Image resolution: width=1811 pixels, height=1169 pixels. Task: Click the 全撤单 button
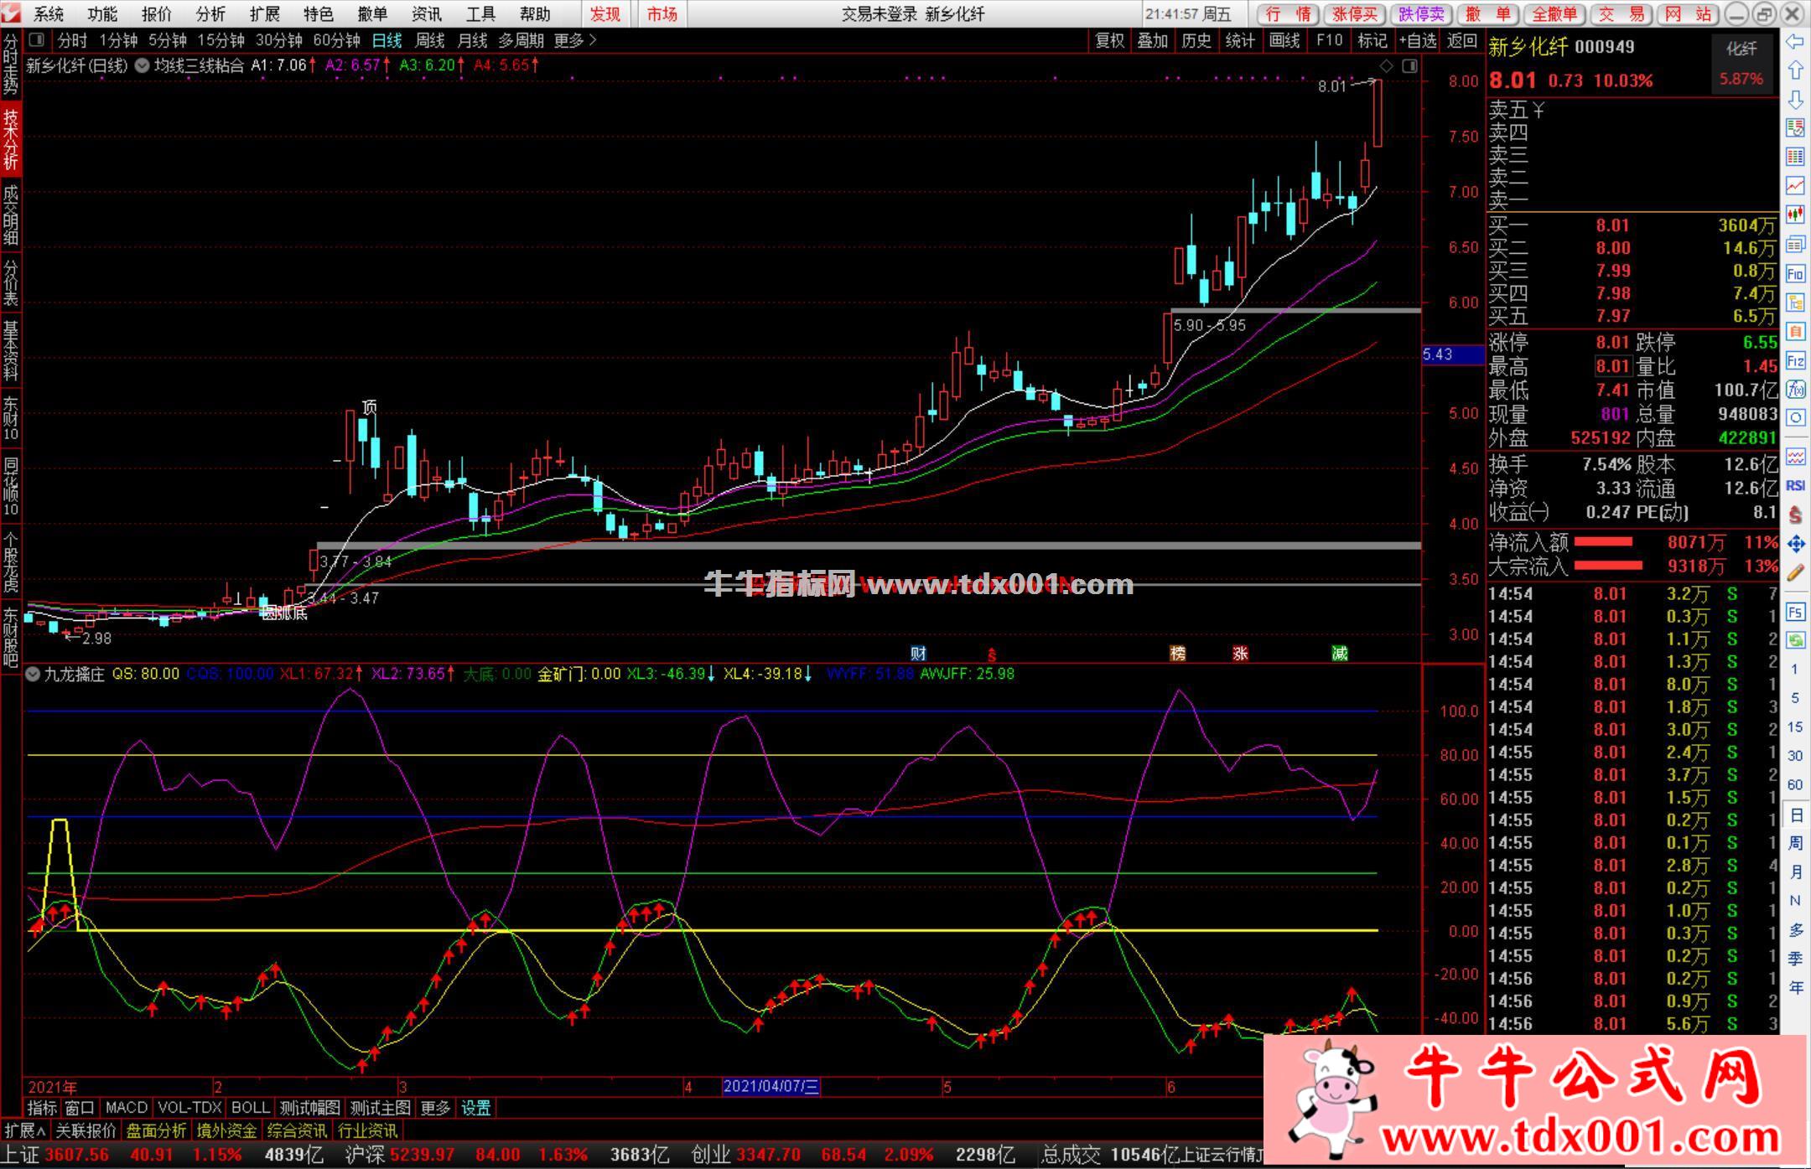[1554, 14]
